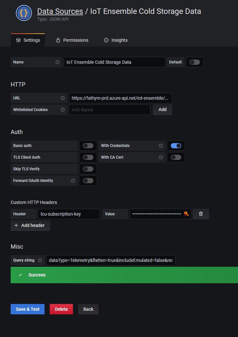Switch to the Insights tab
238x337 pixels.
(116, 40)
